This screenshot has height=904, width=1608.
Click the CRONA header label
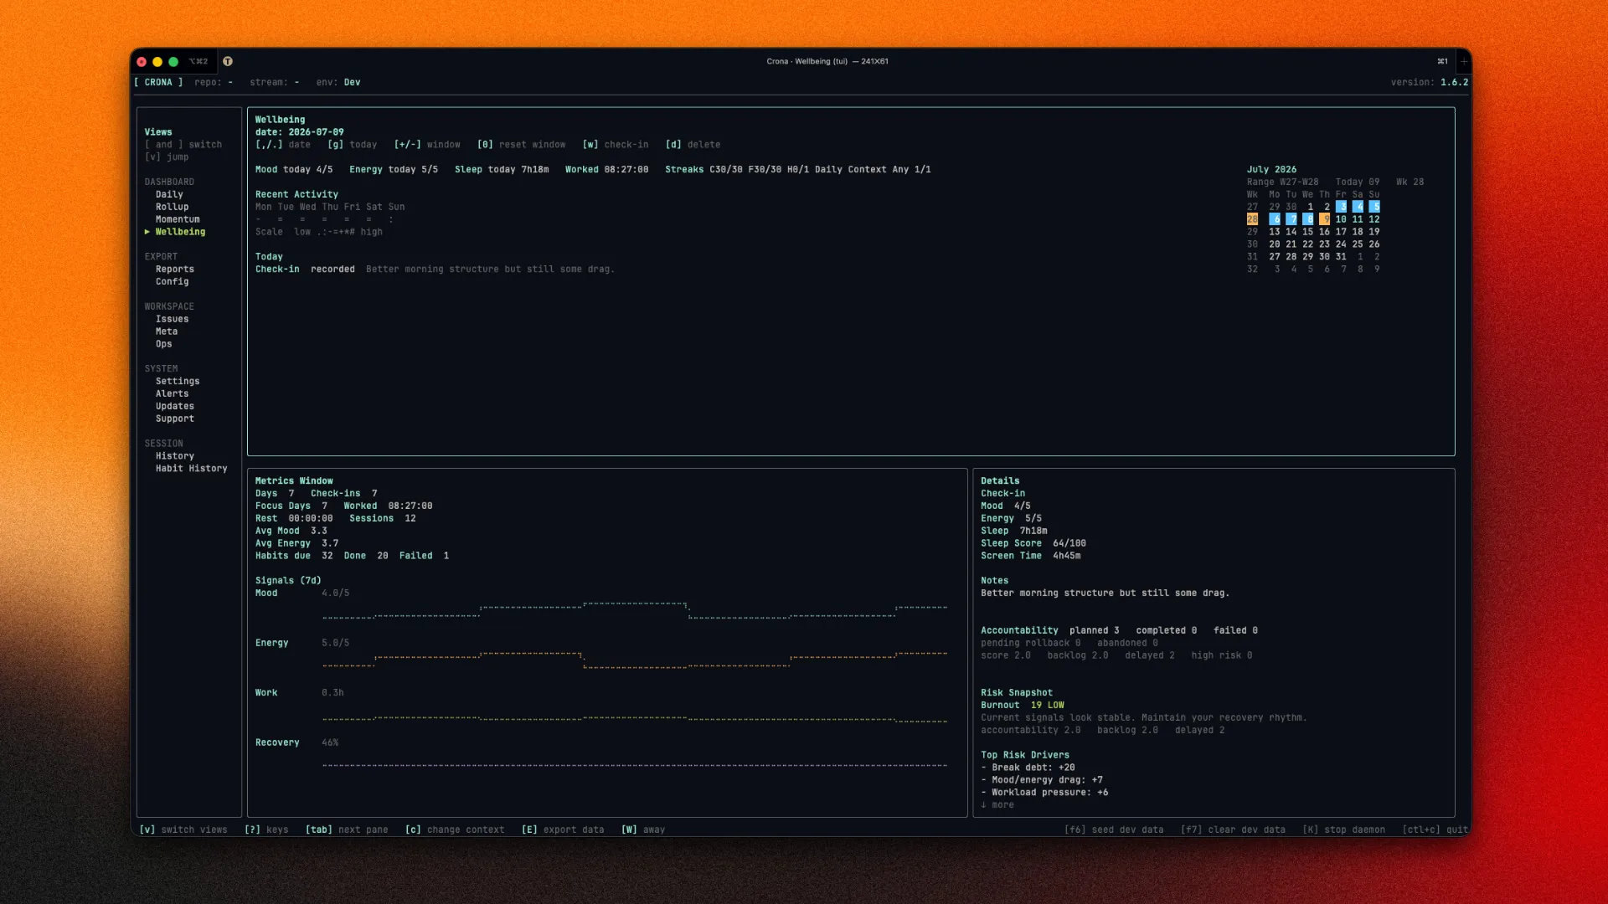point(158,83)
